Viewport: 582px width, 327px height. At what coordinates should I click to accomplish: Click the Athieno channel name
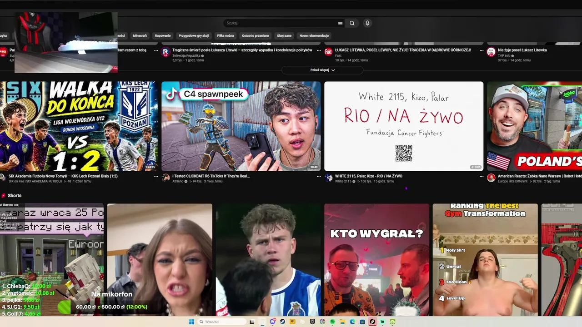(x=178, y=181)
